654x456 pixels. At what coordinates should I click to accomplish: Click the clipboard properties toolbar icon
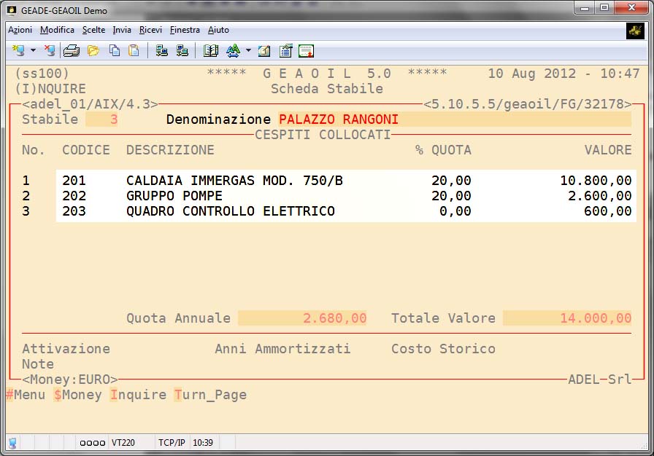click(x=286, y=51)
